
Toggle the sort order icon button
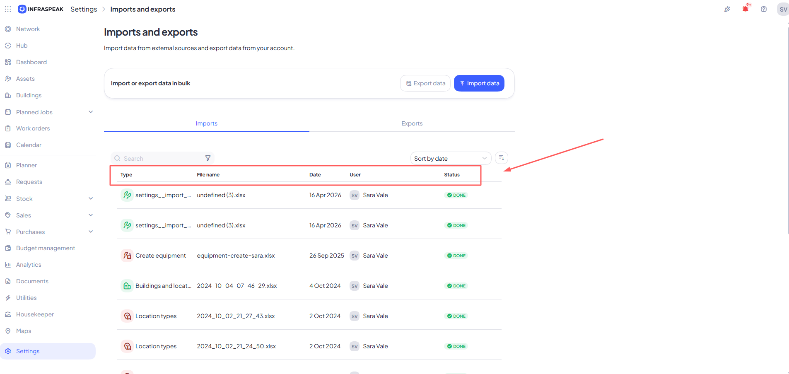502,158
